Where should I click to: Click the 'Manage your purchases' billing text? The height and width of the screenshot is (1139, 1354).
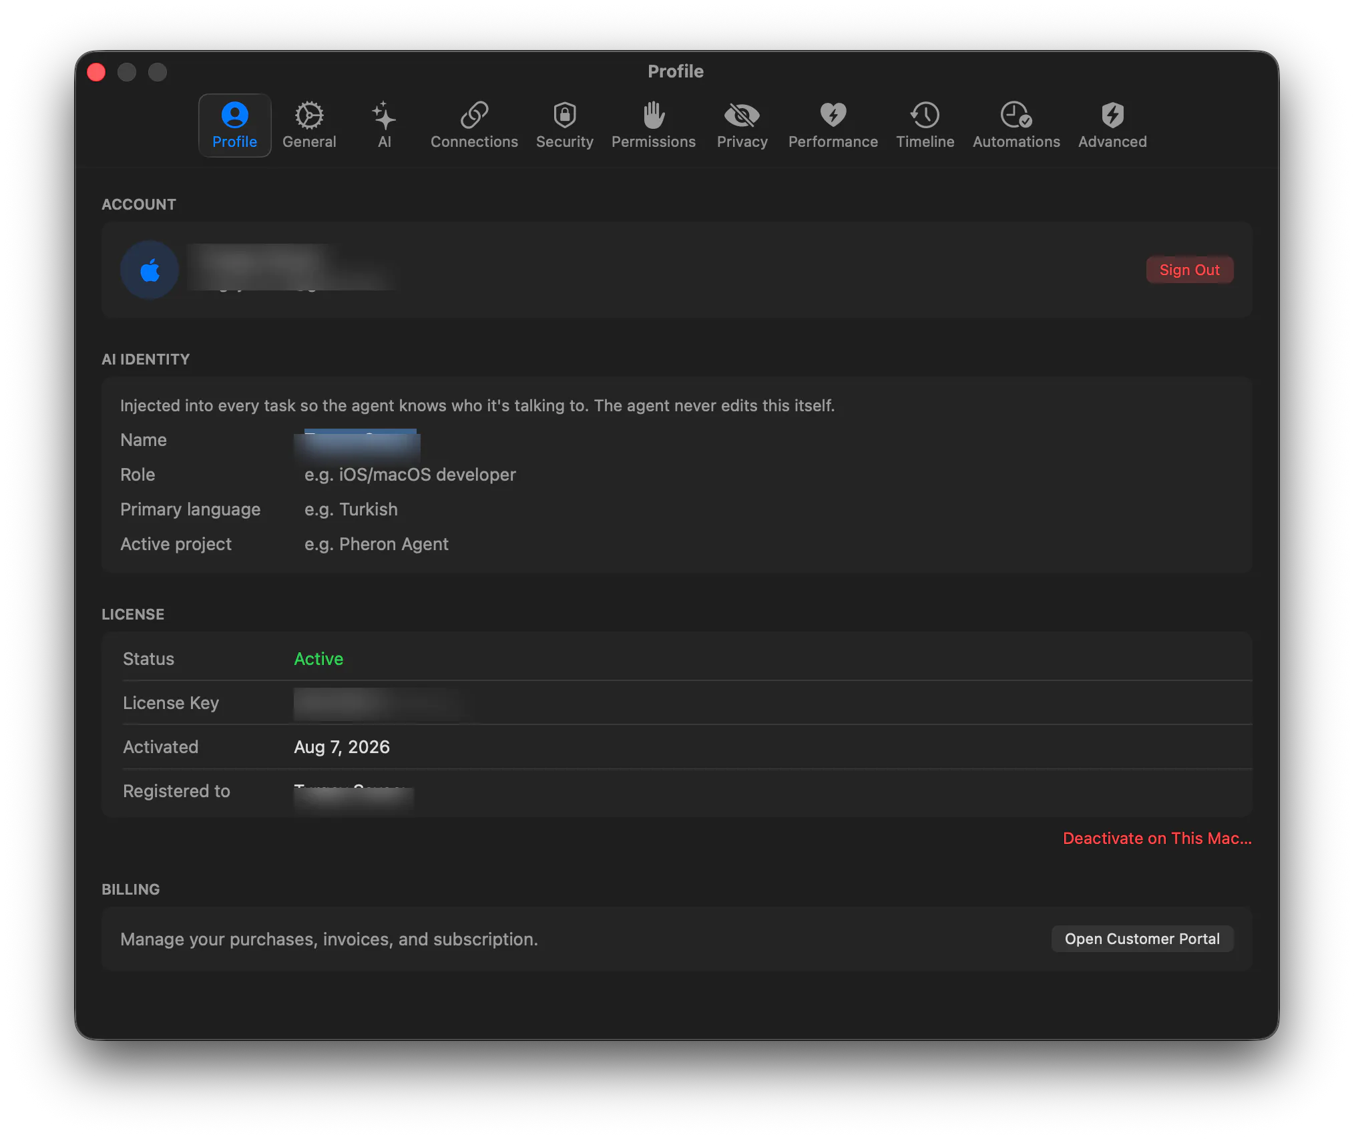[x=329, y=939]
